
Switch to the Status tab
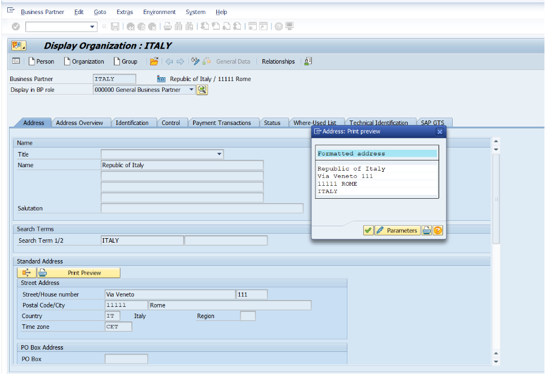click(x=272, y=123)
